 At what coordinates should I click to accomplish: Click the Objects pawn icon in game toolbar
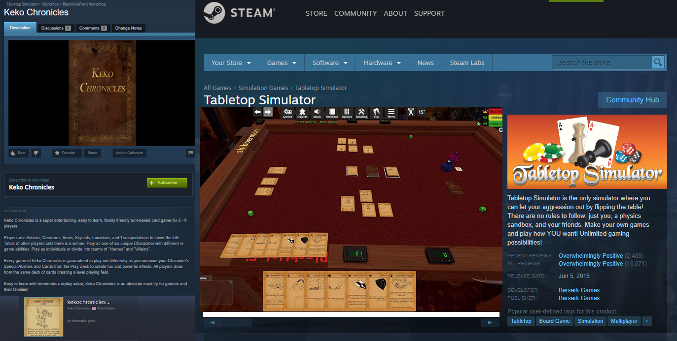[302, 113]
